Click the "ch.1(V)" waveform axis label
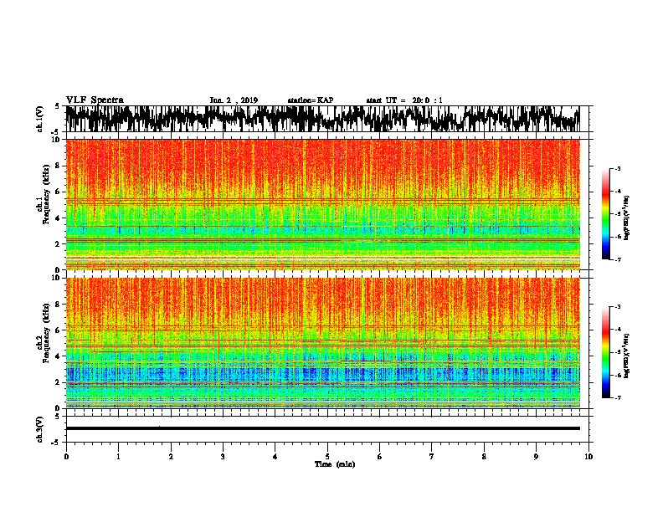The width and height of the screenshot is (663, 512). pos(39,119)
